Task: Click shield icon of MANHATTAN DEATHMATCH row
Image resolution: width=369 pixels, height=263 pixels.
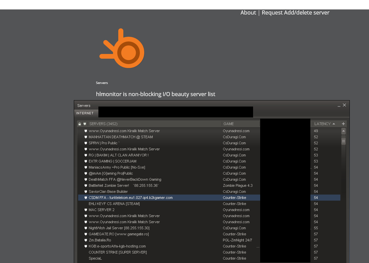Action: click(x=86, y=137)
